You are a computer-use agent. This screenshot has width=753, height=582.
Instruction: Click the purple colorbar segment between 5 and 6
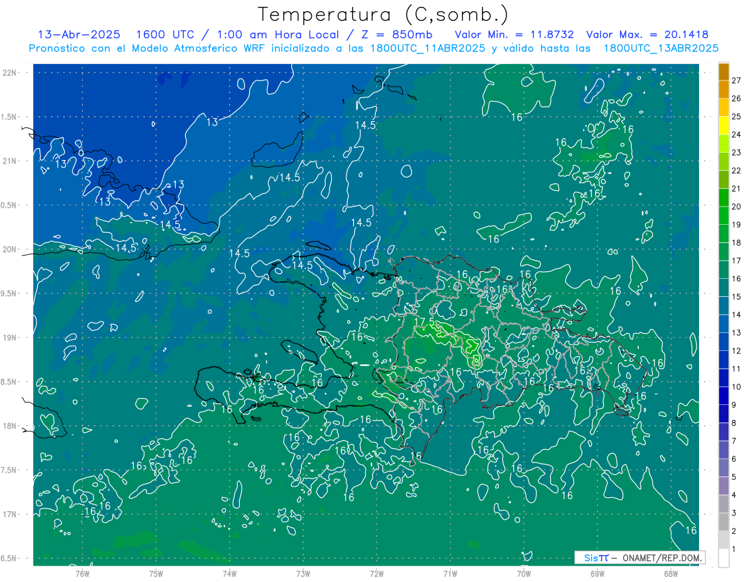coord(724,468)
